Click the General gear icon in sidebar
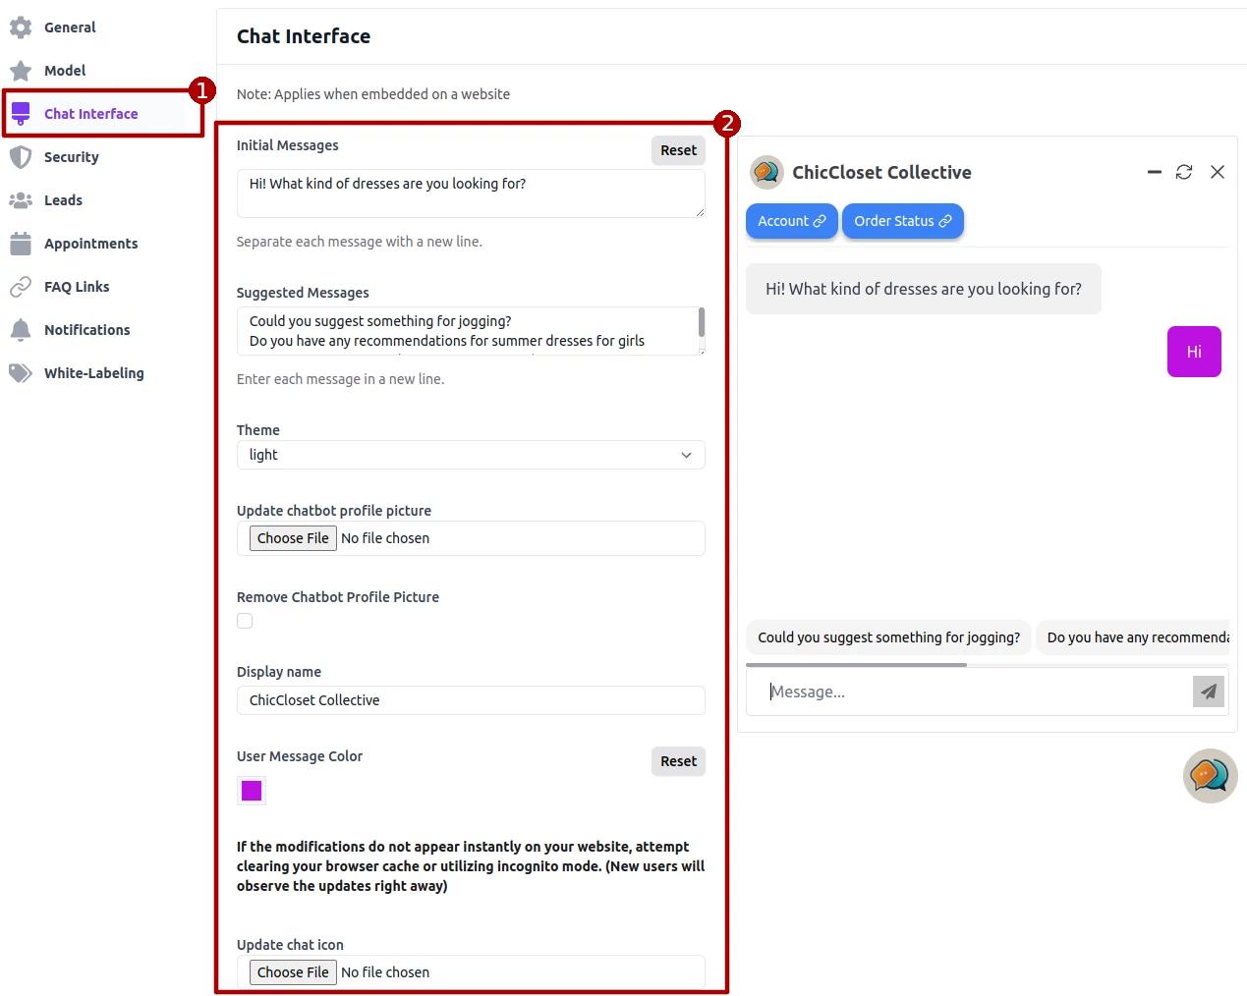 [x=21, y=28]
